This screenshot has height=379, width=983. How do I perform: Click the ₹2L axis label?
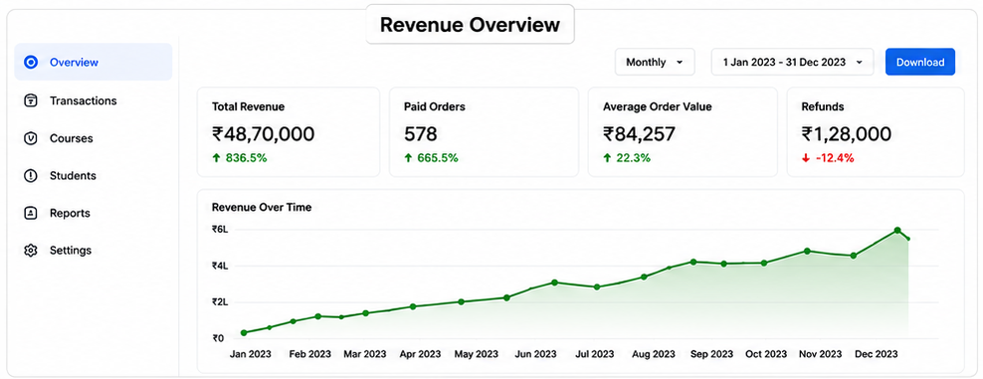coord(220,302)
